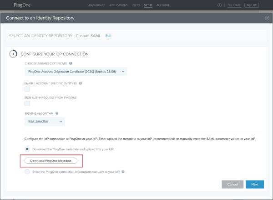Select Download the PingOne metadata radio option
273x200 pixels.
coord(27,149)
